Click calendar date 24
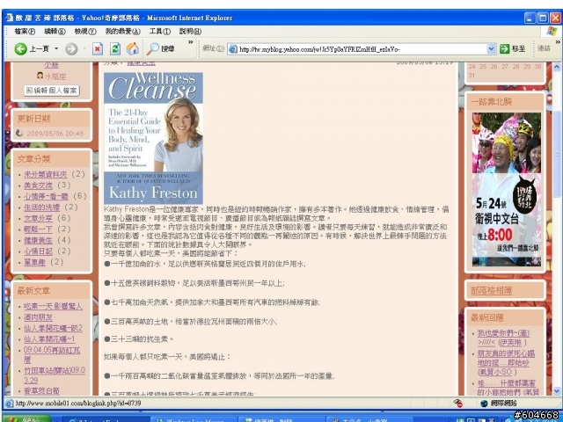The width and height of the screenshot is (563, 422). tap(472, 67)
